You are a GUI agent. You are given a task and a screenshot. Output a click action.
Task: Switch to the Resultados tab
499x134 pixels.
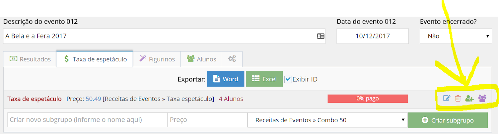[x=30, y=59]
